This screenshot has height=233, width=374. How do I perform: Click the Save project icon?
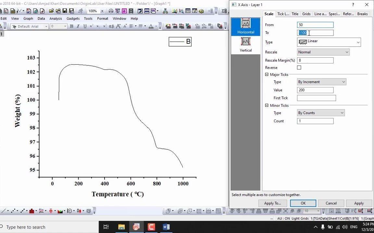[65, 11]
